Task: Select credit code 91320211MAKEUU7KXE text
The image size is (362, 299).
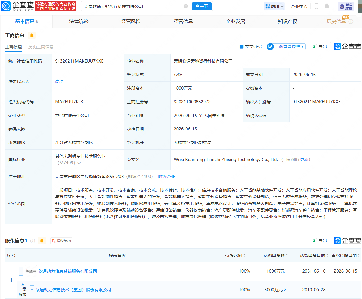Action: point(79,61)
